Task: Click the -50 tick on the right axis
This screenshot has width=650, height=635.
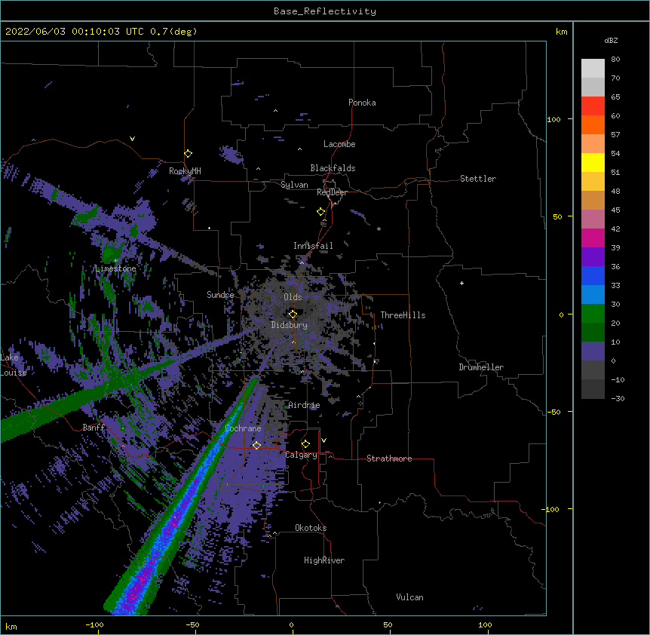Action: coord(554,412)
